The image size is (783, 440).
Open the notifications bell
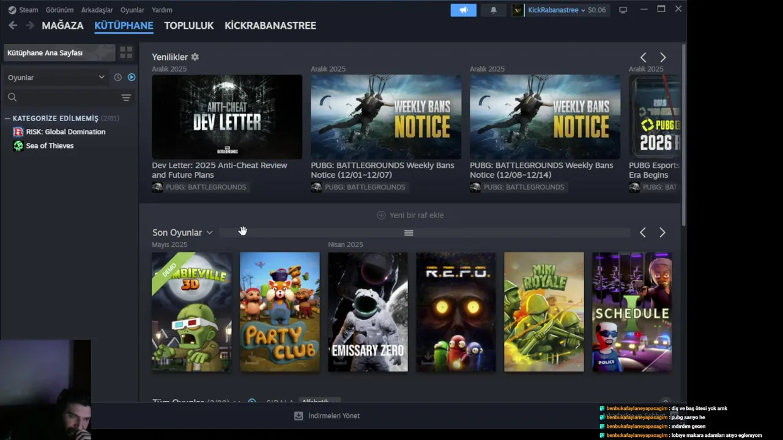[x=494, y=10]
